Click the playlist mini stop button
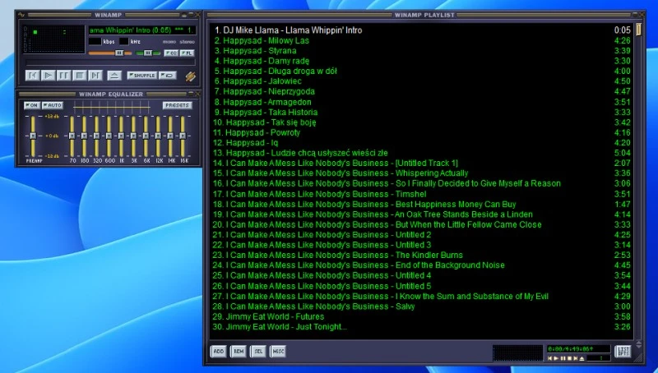The width and height of the screenshot is (658, 373). [569, 358]
